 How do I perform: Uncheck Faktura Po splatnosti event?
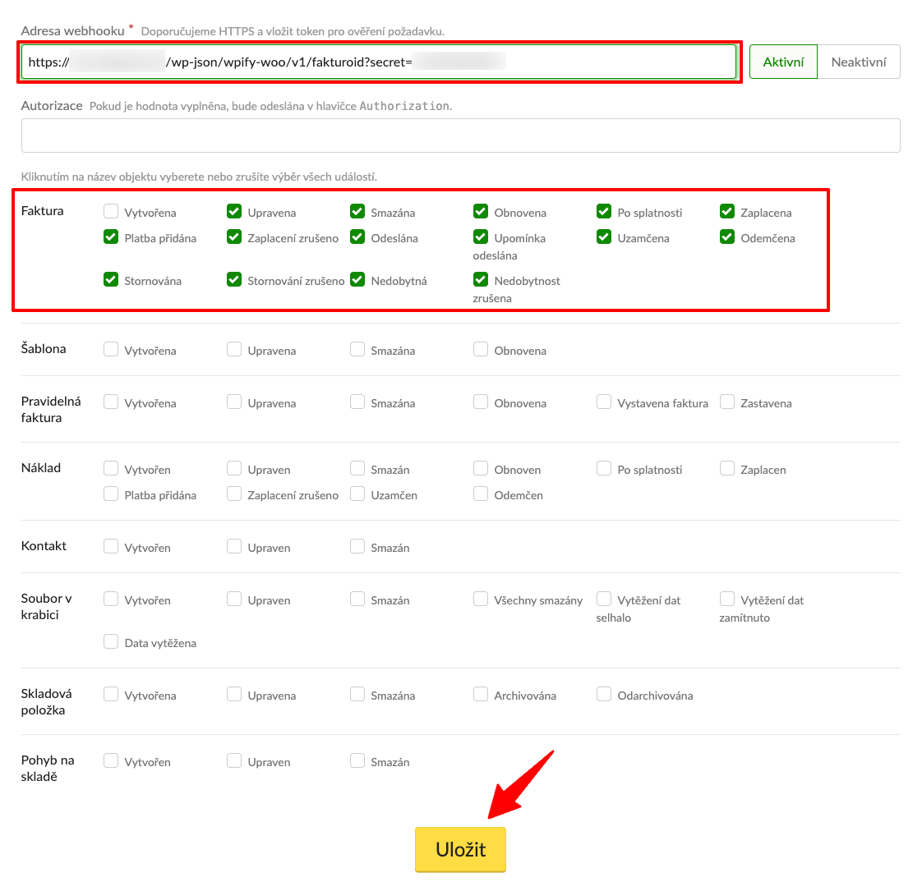click(604, 212)
